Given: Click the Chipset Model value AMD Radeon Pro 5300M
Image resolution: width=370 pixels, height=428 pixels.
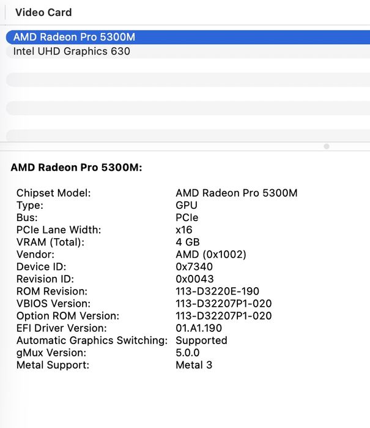Looking at the screenshot, I should pos(237,193).
